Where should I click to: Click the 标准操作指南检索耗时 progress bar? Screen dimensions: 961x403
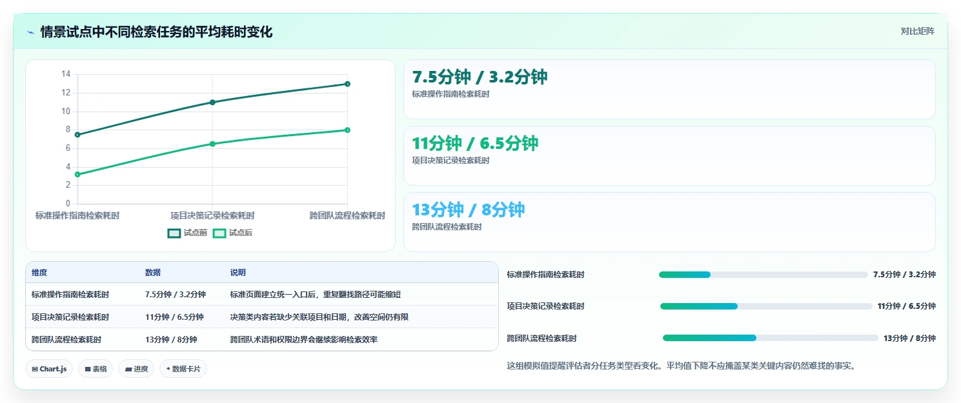764,275
